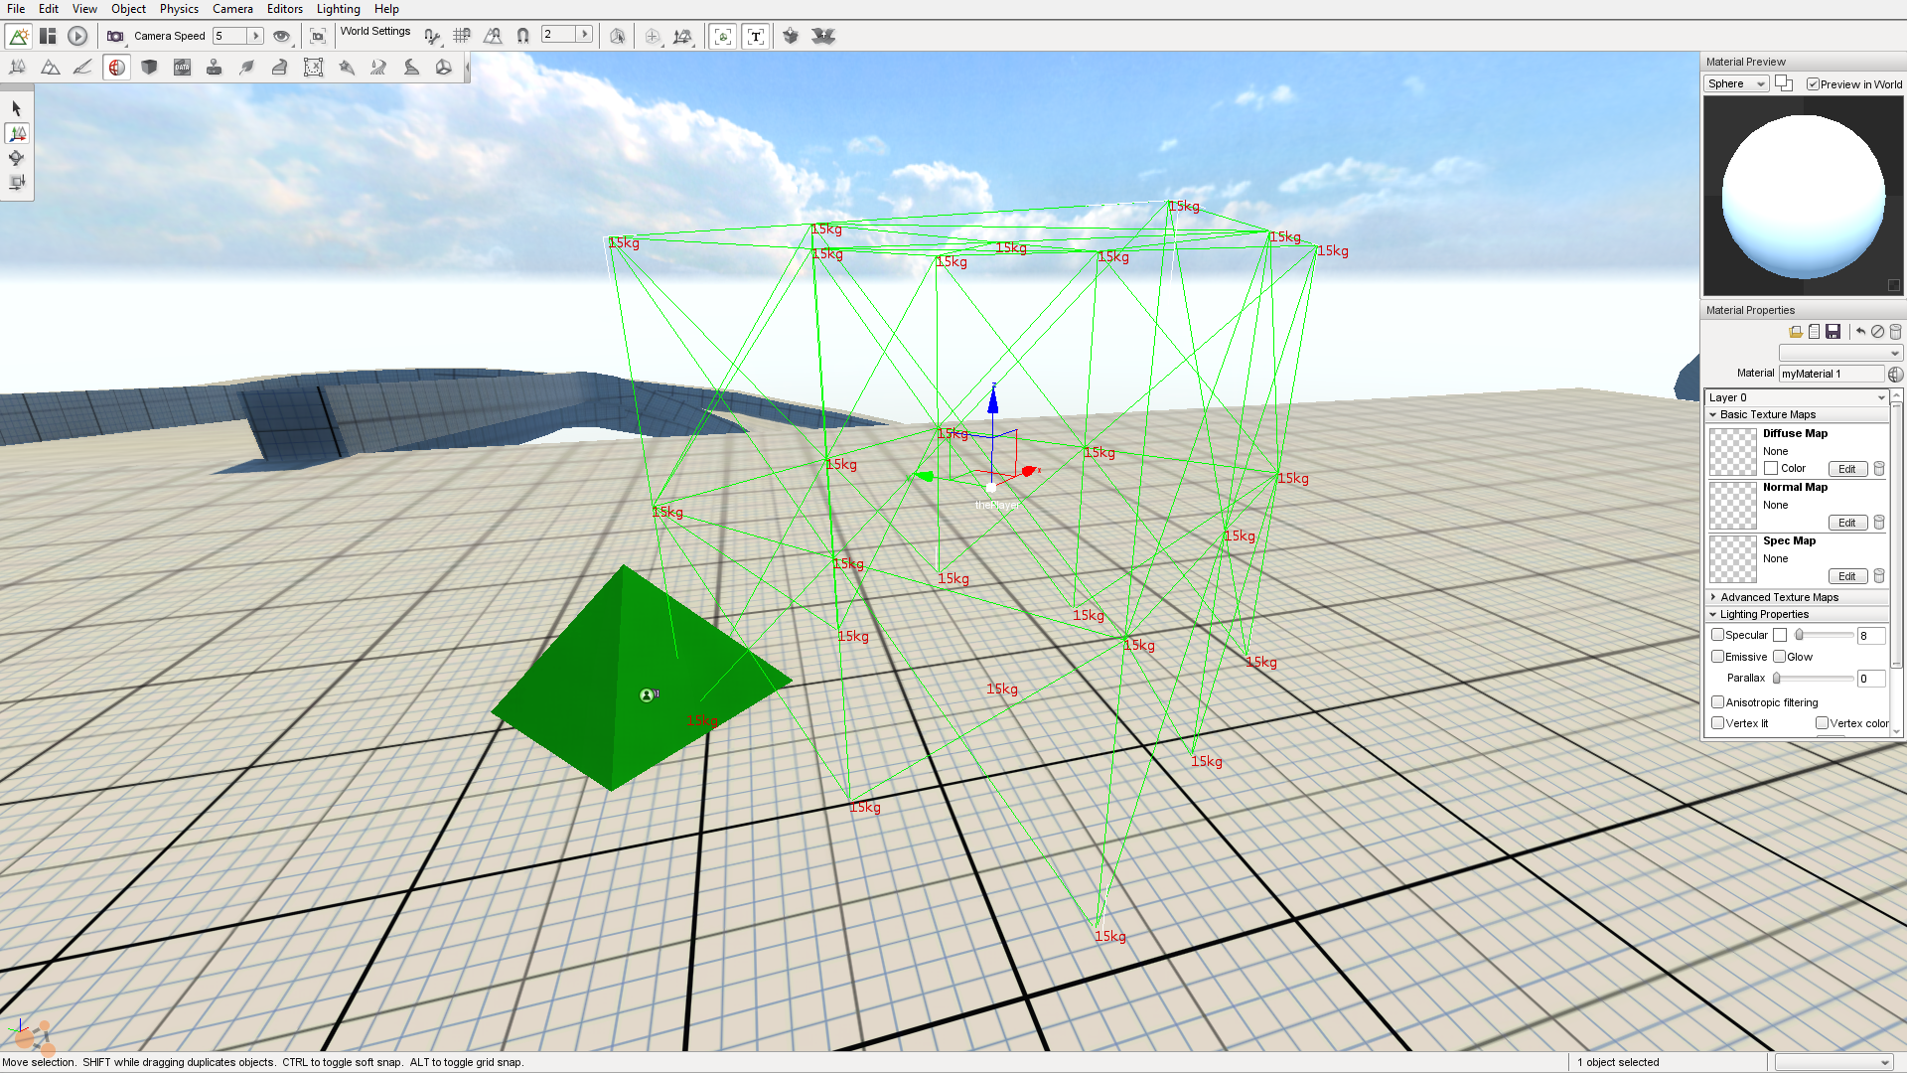Toggle the Diffuse Map Color swatch
Image resolution: width=1907 pixels, height=1073 pixels.
(1771, 468)
